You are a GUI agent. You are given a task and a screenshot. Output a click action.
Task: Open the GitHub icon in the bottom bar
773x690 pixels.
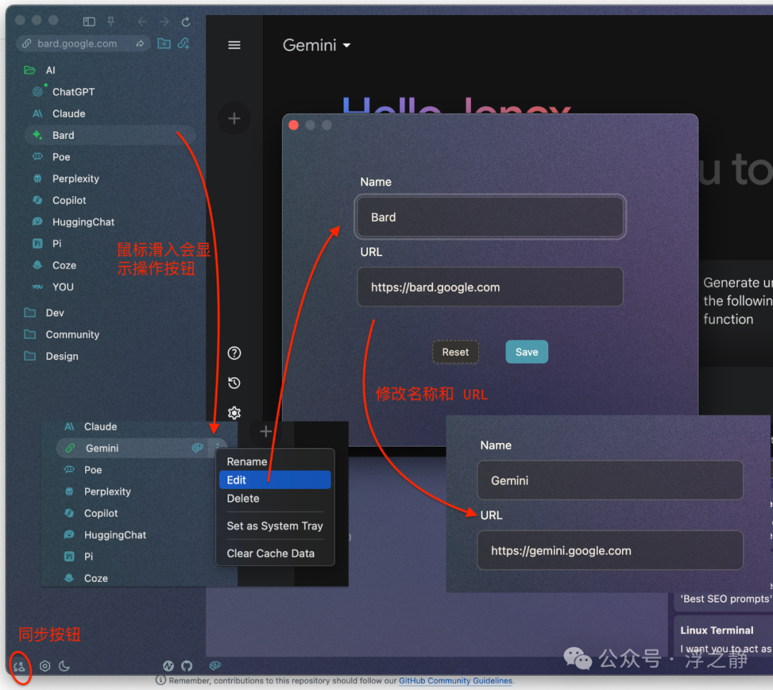186,666
